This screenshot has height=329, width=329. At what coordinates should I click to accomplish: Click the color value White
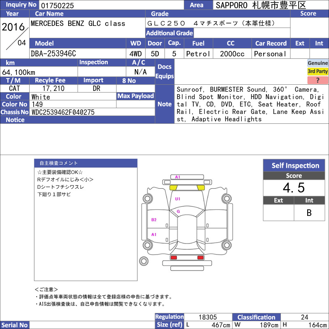click(41, 97)
